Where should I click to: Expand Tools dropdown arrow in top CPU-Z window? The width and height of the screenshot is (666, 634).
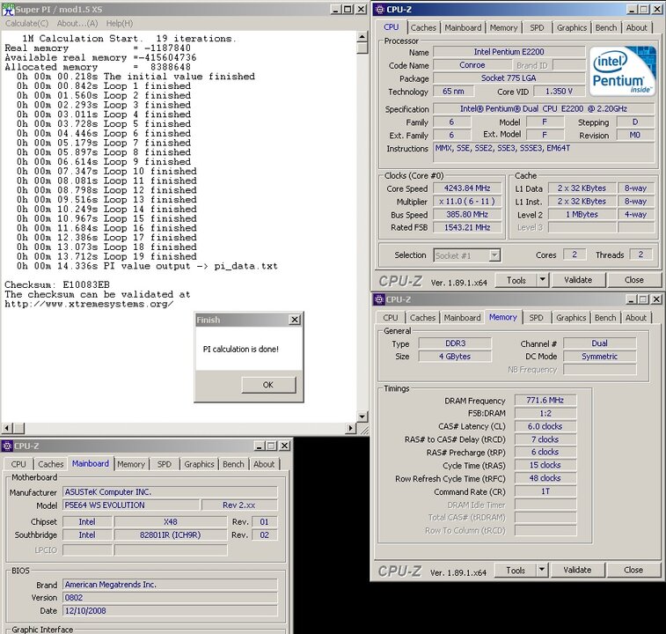pos(543,280)
